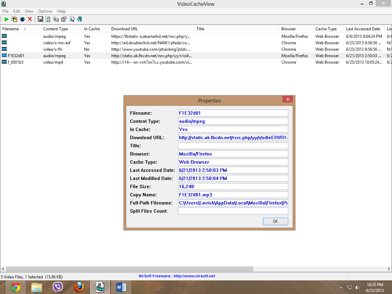Click film icon of the video/x-flv row

tap(4, 49)
